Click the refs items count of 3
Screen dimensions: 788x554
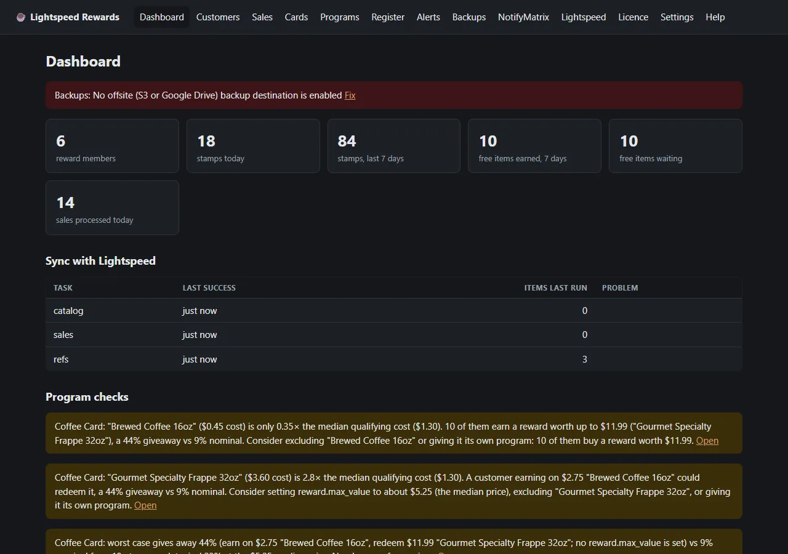585,359
